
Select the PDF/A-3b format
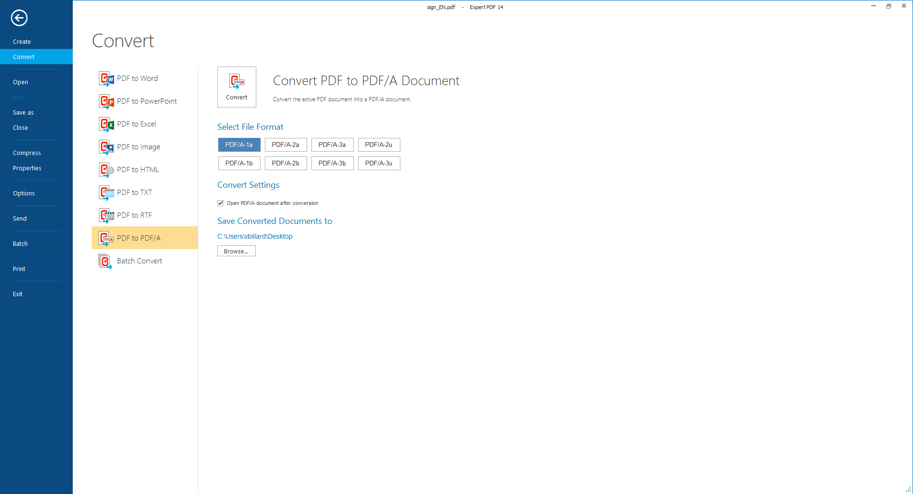[332, 163]
